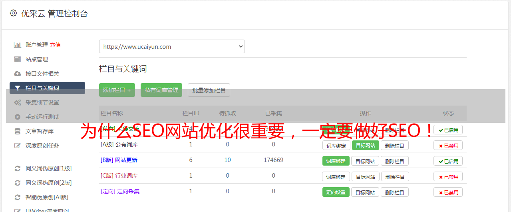Screen dimensions: 511x212
Task: Click the 状态 column header
Action: click(448, 113)
